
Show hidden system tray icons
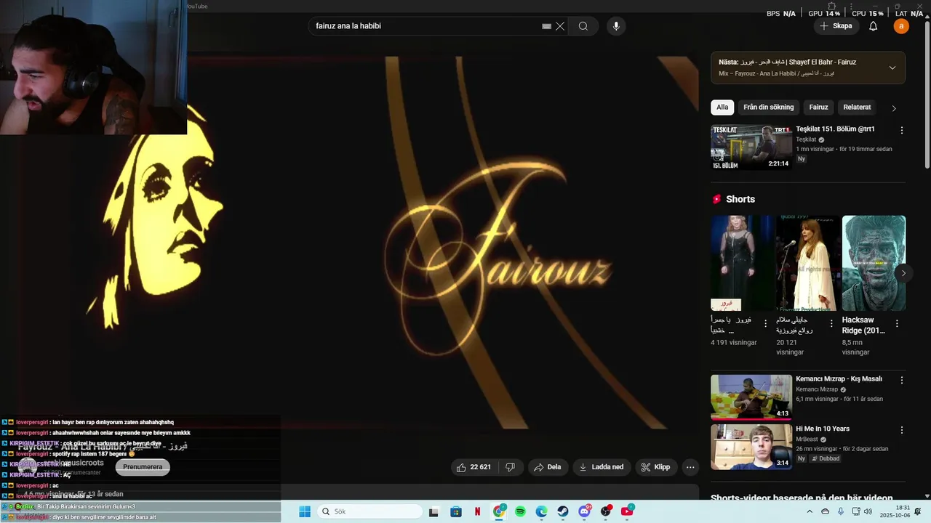point(810,511)
